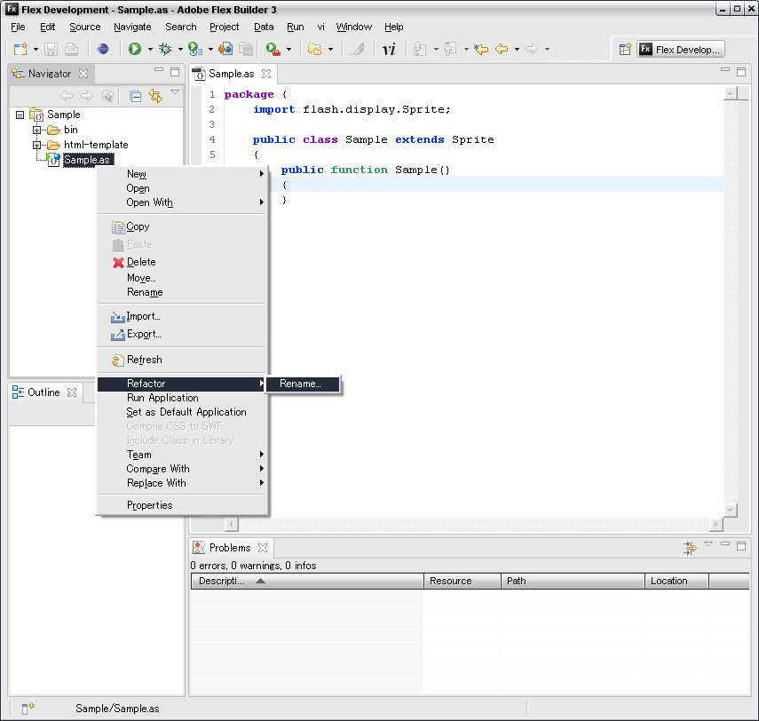Click the editor horizontal scrollbar right arrow
Viewport: 759px width, 721px height.
[716, 525]
